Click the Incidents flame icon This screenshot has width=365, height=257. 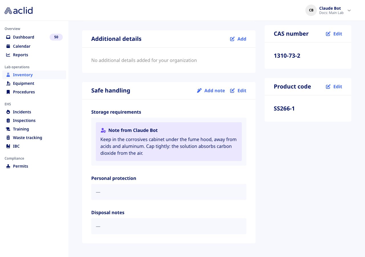(x=8, y=112)
